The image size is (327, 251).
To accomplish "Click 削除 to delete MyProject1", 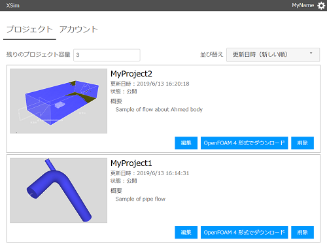I will pyautogui.click(x=302, y=232).
